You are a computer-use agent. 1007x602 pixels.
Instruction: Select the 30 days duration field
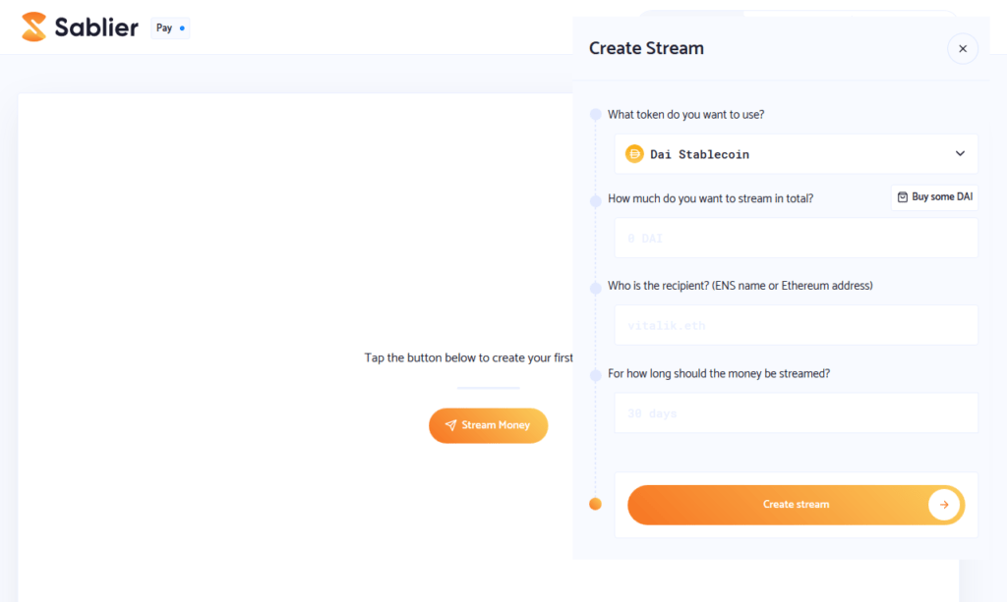click(796, 413)
